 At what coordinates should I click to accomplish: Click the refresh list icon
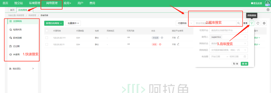point(258,23)
